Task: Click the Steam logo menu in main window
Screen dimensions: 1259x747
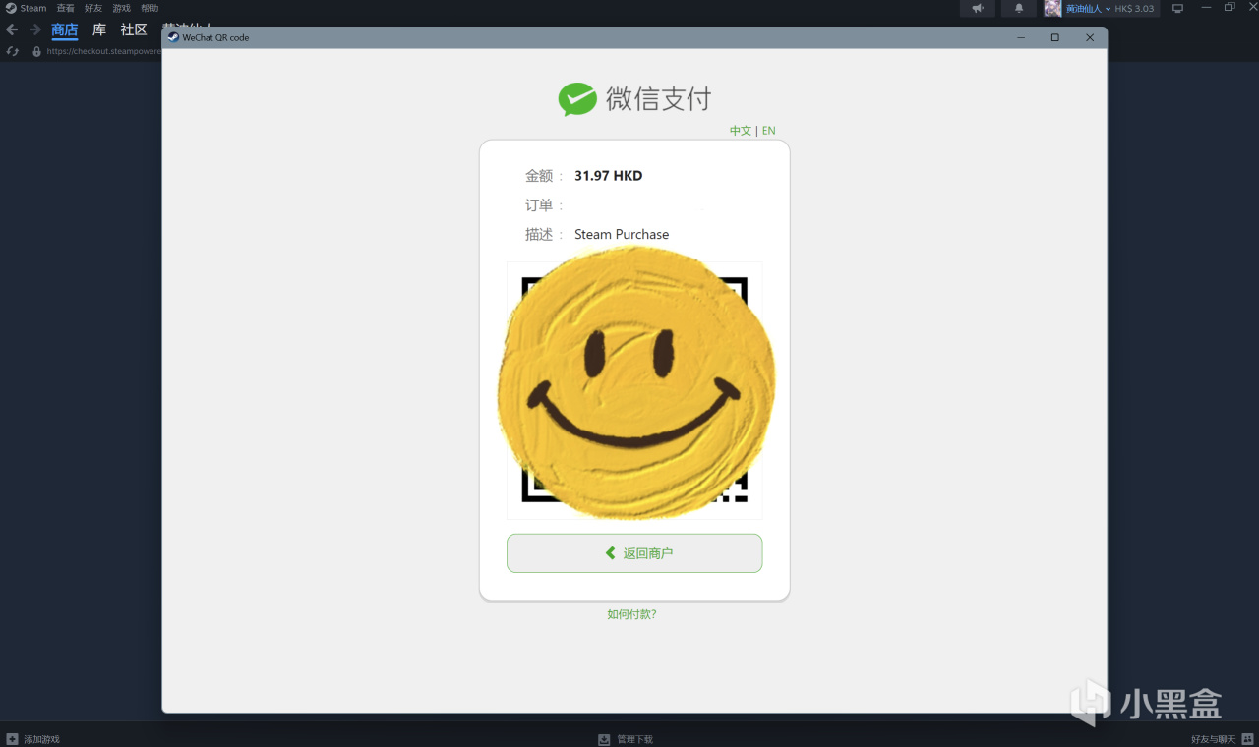Action: click(26, 8)
